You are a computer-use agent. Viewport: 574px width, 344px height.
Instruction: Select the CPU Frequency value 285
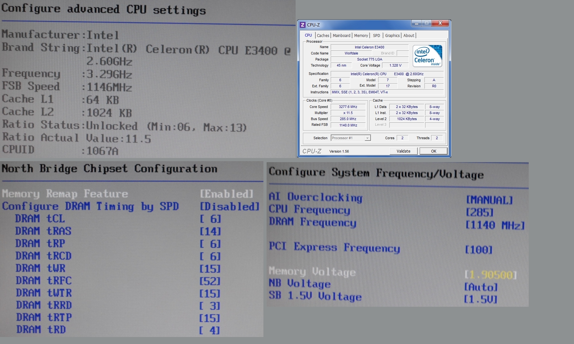(x=480, y=212)
